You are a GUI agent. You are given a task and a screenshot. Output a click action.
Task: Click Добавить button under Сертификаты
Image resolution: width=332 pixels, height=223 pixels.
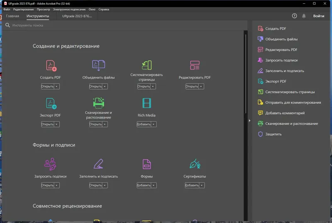192,185
